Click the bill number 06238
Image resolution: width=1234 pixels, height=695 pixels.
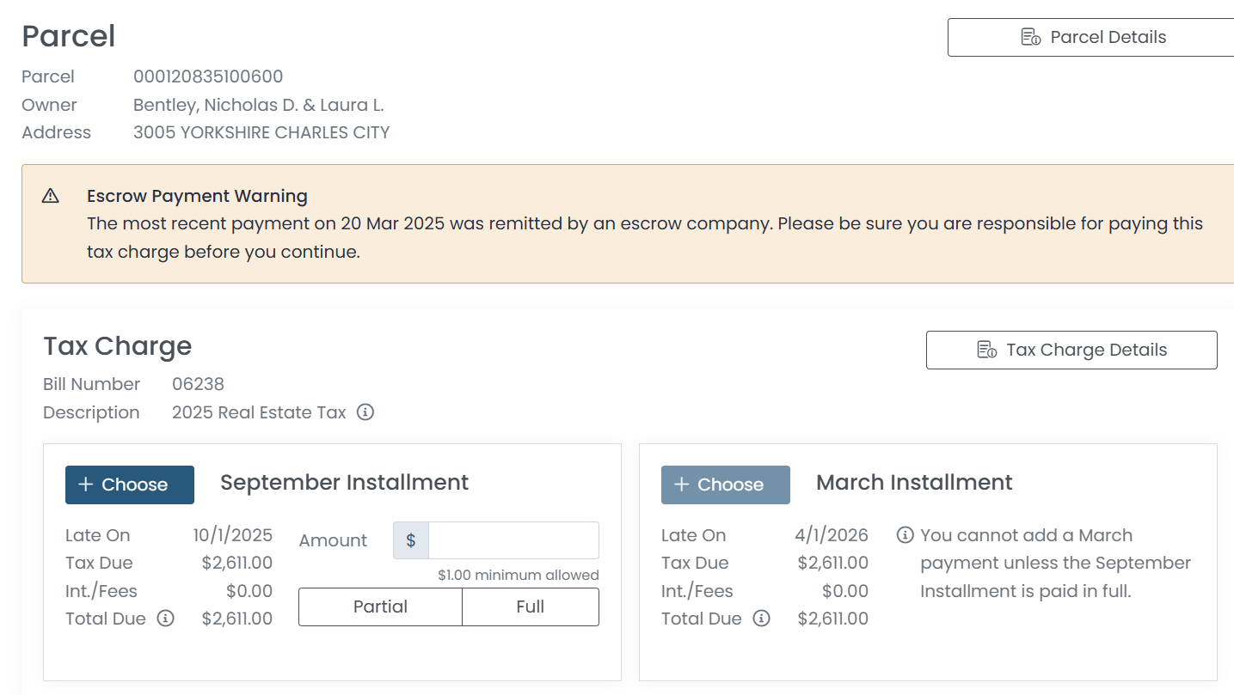coord(198,384)
